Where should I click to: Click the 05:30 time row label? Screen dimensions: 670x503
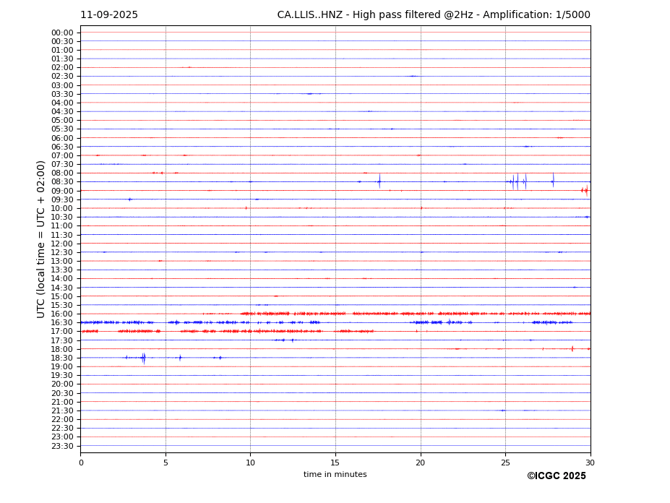[x=62, y=129]
